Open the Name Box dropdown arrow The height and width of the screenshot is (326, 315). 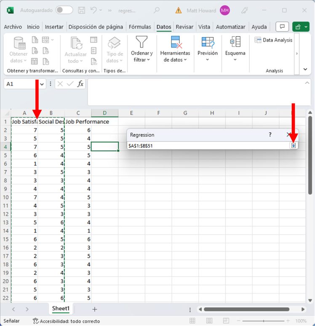42,84
